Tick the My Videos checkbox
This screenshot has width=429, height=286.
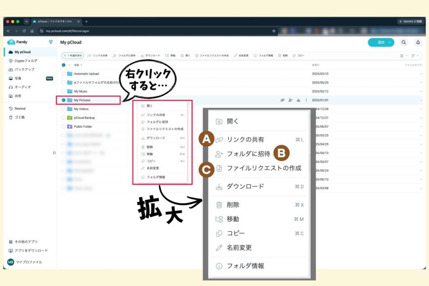(64, 109)
